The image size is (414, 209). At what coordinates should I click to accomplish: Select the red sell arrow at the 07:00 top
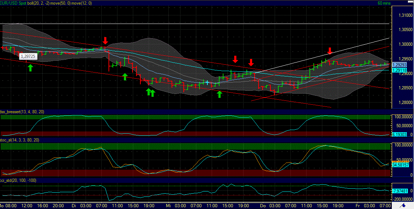click(106, 40)
